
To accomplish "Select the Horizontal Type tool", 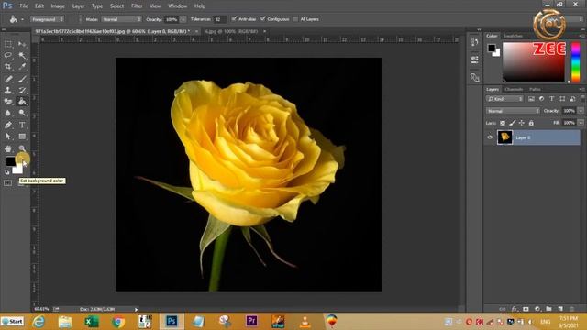I will 22,125.
